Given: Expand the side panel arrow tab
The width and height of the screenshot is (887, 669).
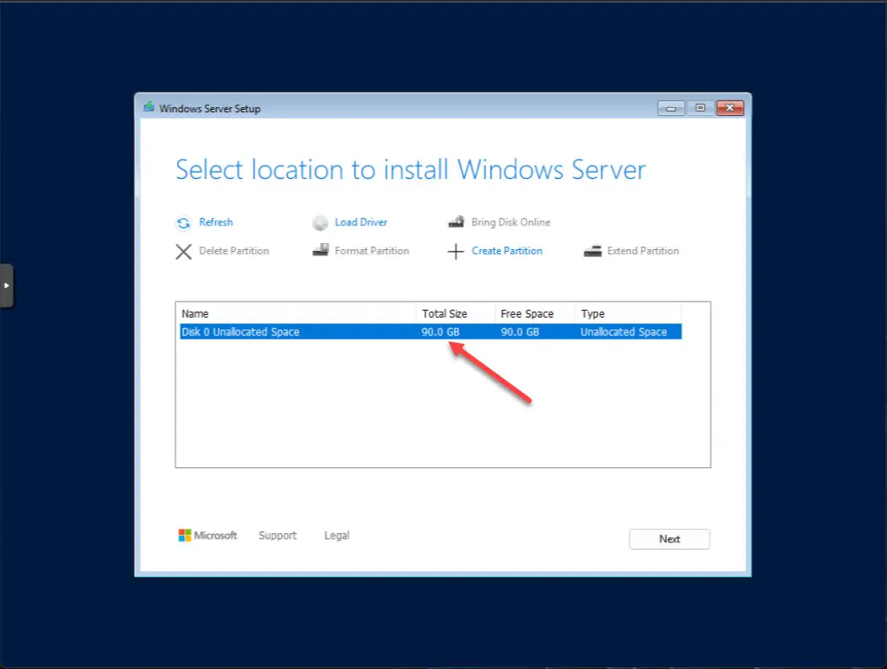Looking at the screenshot, I should click(x=6, y=286).
